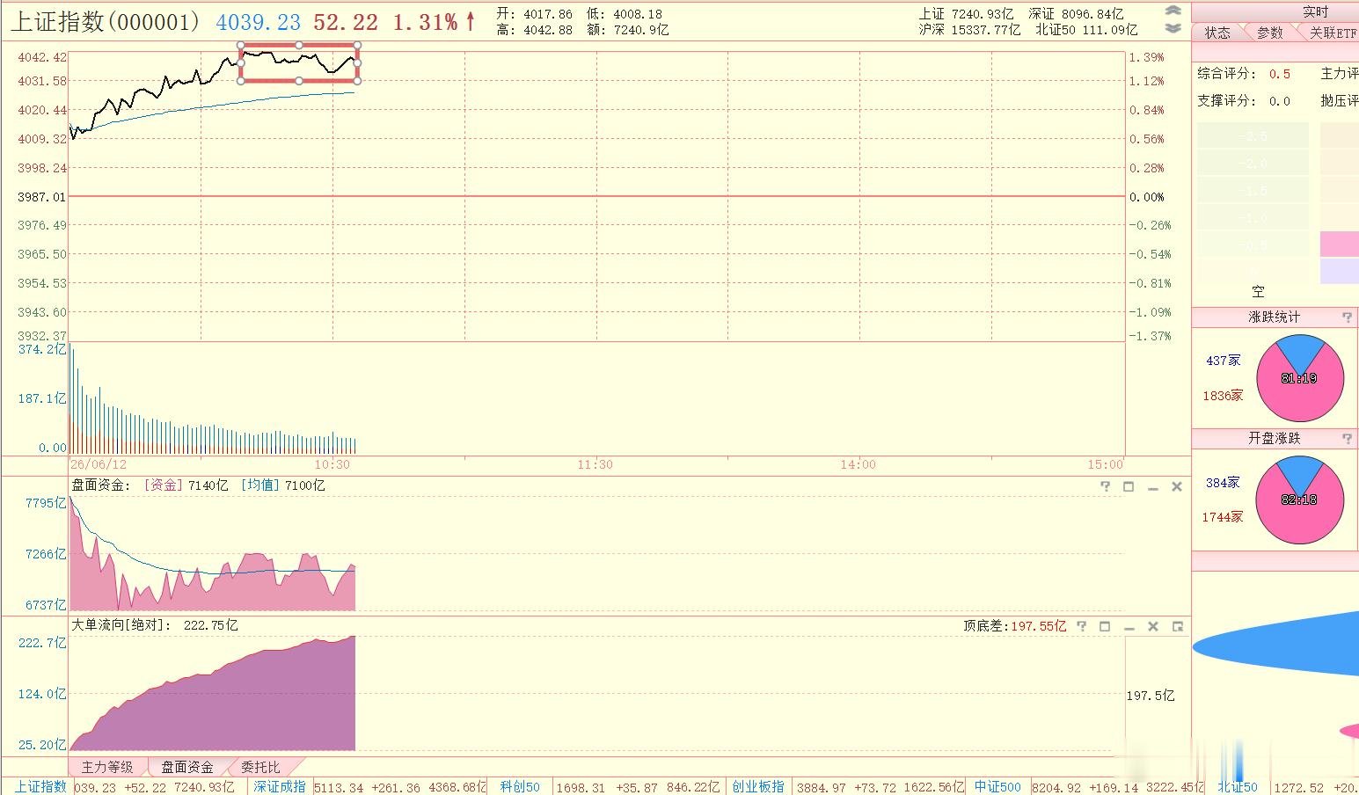Select 上证指数 in the bottom ticker
Viewport: 1359px width, 795px height.
pyautogui.click(x=40, y=787)
